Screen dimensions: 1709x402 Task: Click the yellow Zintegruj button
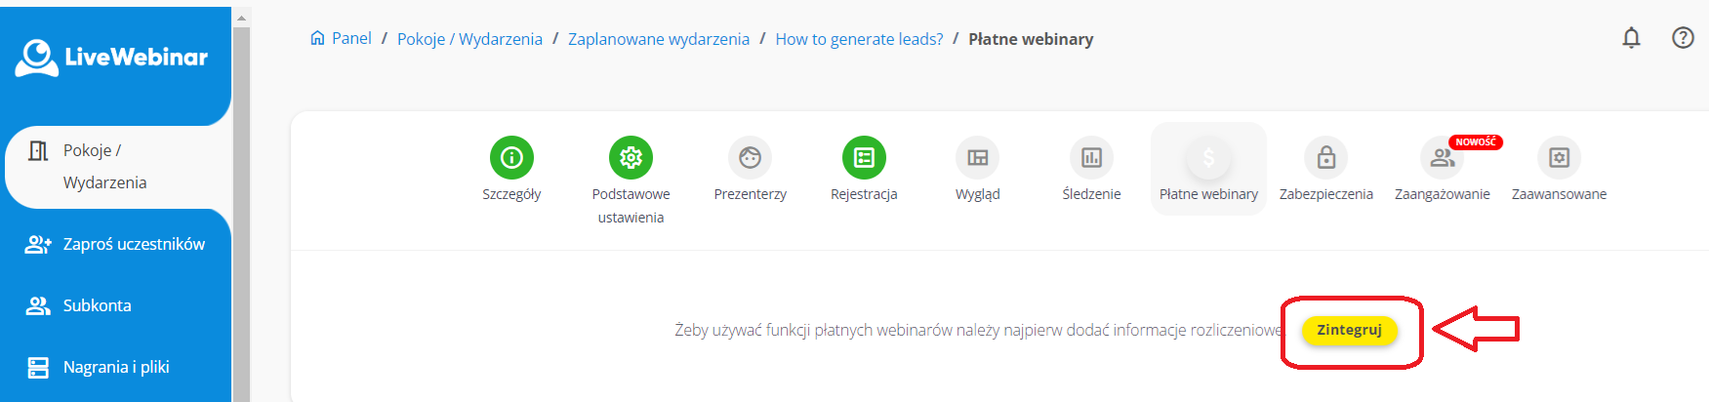pos(1349,330)
